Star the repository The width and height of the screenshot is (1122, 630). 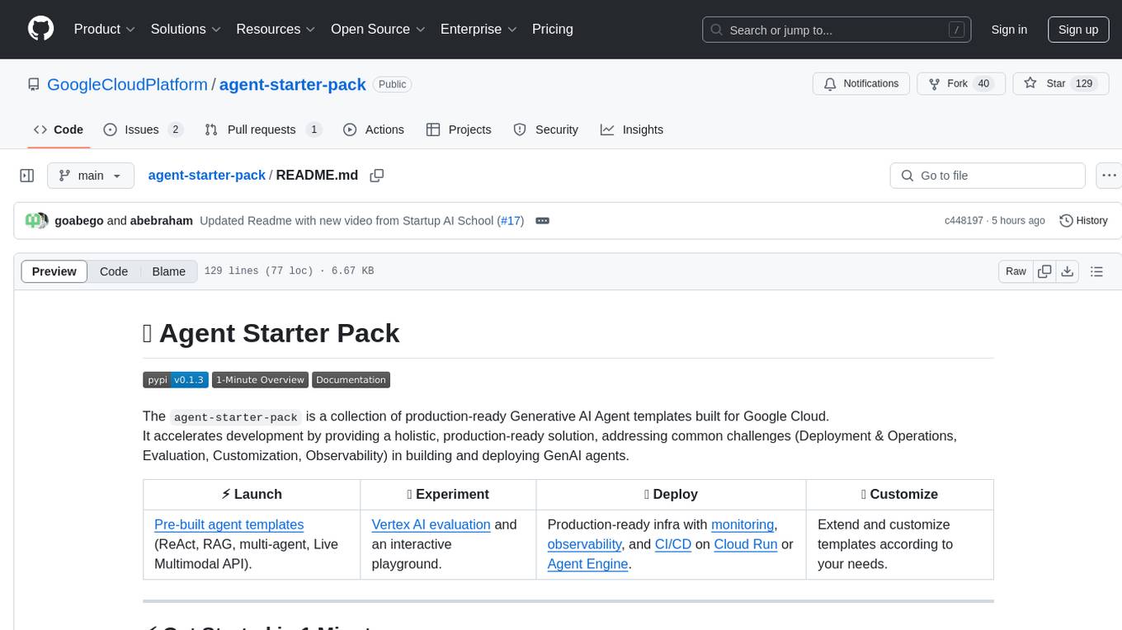point(1060,83)
